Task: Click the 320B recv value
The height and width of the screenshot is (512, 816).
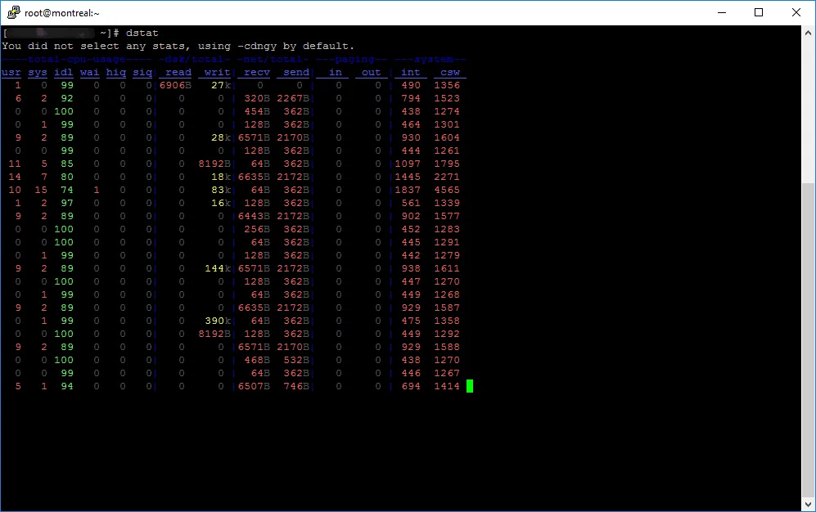Action: [x=257, y=98]
